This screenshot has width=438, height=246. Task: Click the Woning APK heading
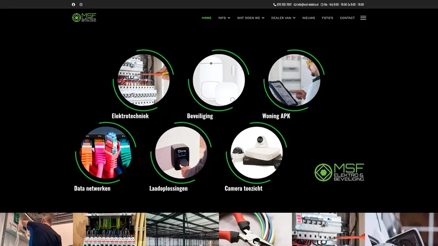(x=276, y=116)
